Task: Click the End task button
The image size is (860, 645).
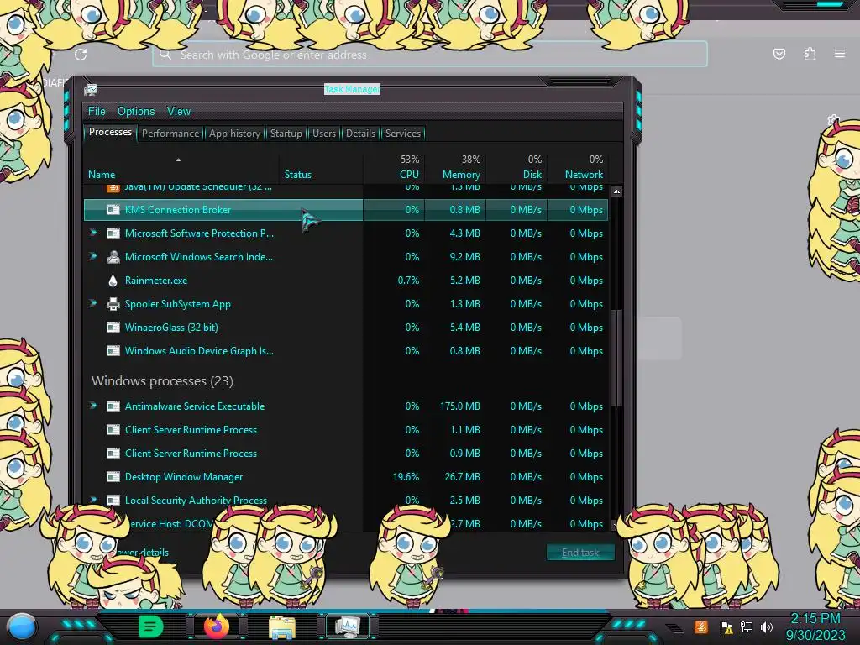Action: pos(580,553)
